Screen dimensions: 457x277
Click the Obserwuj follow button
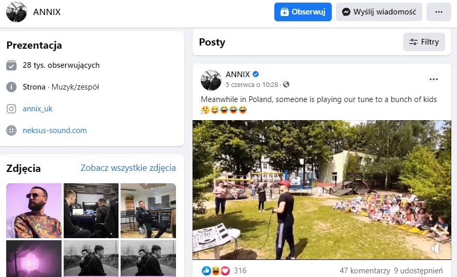click(x=303, y=12)
